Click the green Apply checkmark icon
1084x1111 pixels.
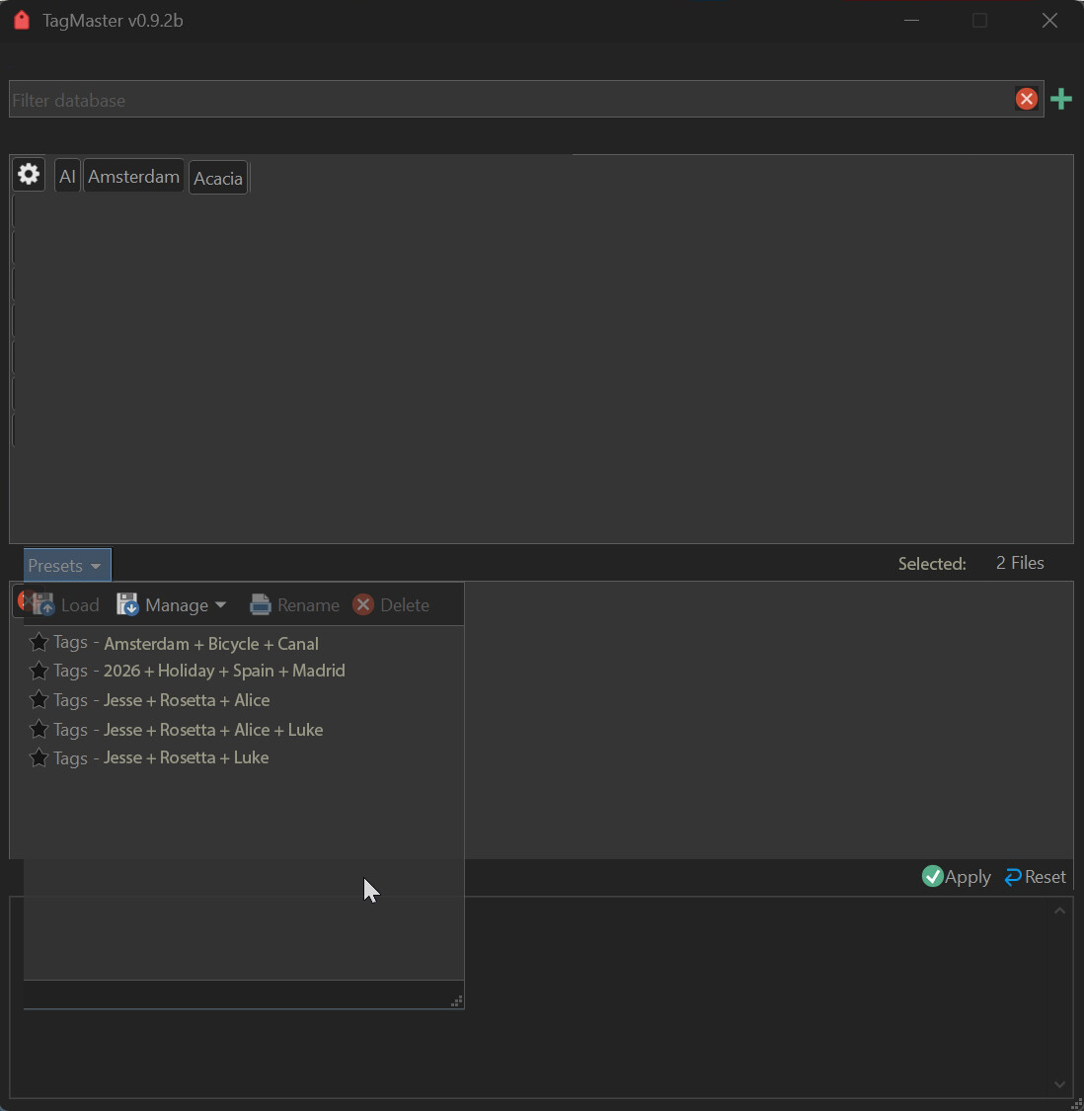click(933, 876)
